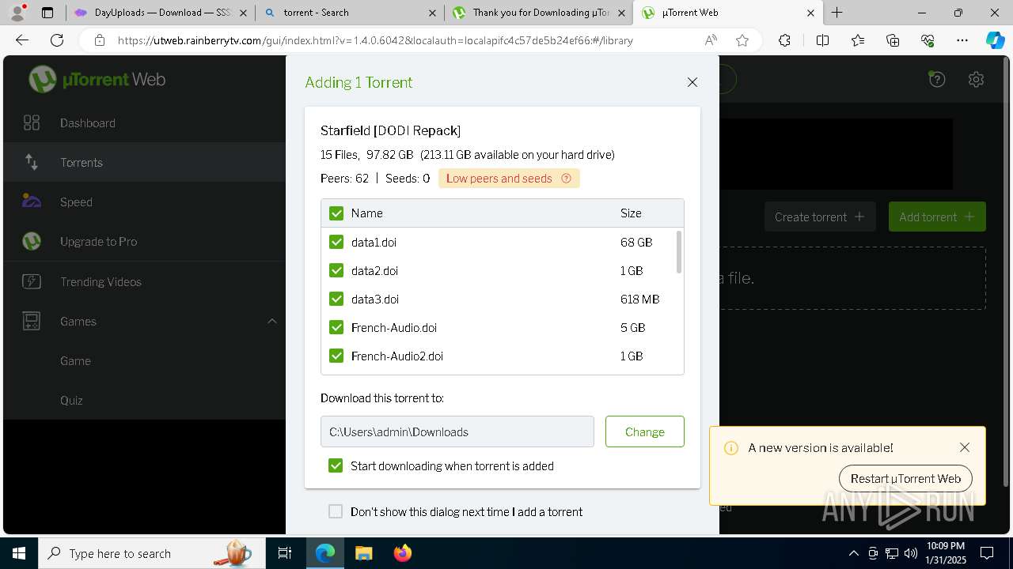This screenshot has height=569, width=1013.
Task: Open the Copilot icon in Edge toolbar
Action: point(995,40)
